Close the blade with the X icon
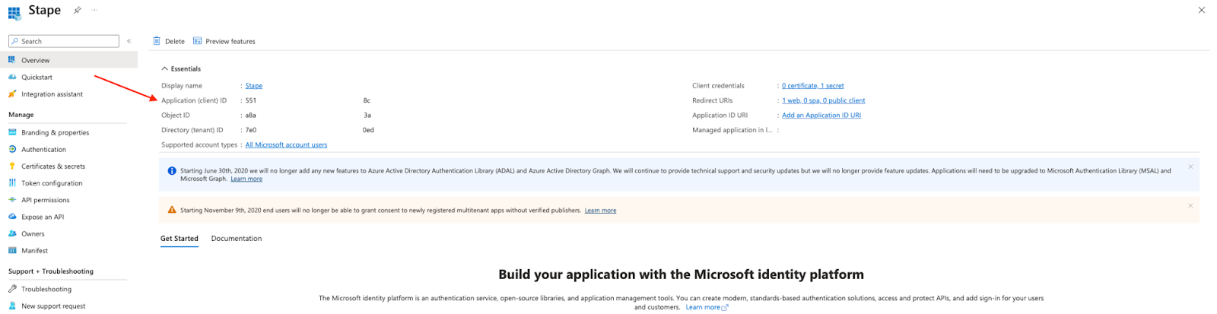Image resolution: width=1217 pixels, height=314 pixels. pyautogui.click(x=1201, y=10)
